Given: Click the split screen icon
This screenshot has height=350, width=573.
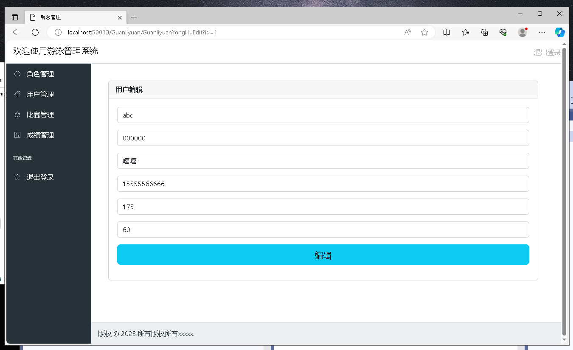Looking at the screenshot, I should [447, 32].
